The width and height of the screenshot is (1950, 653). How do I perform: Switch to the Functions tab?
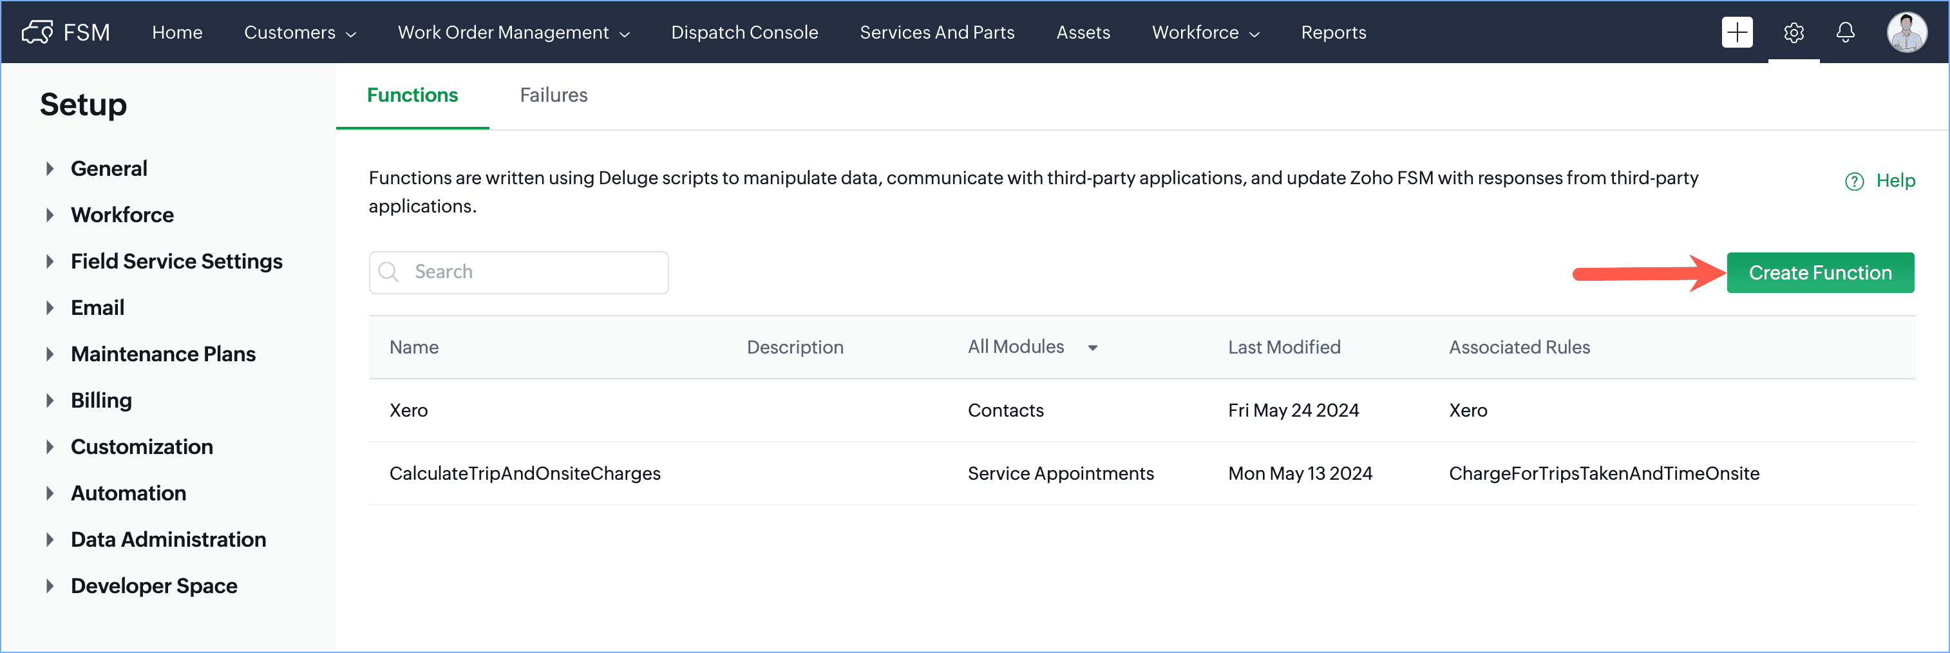point(412,95)
